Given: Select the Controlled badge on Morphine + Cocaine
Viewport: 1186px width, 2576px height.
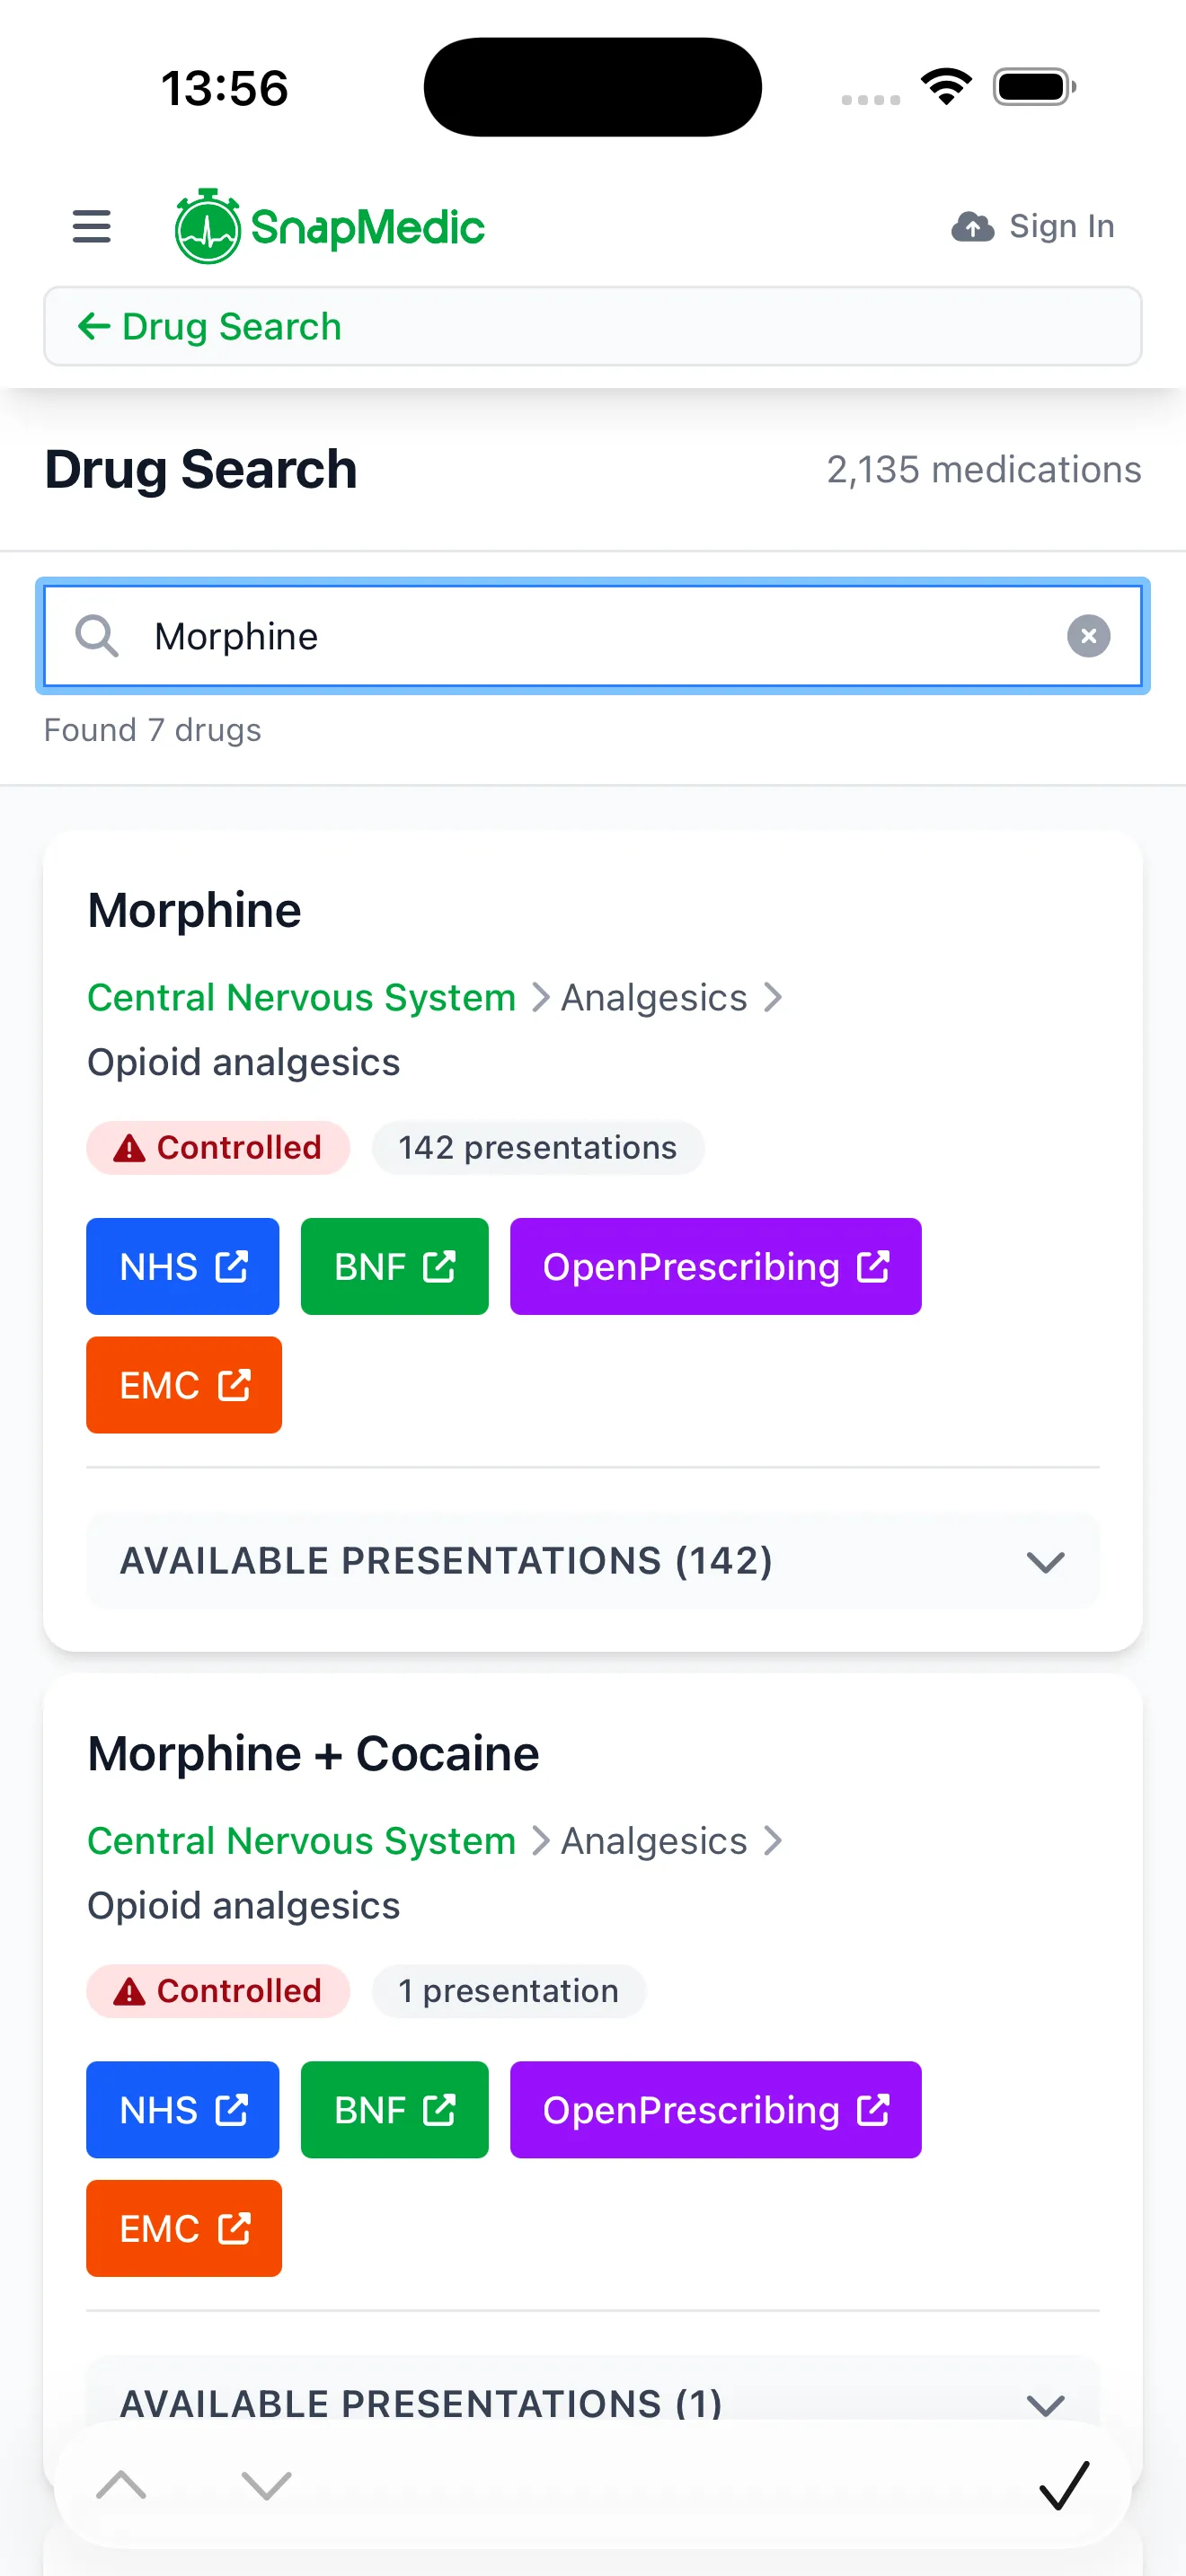Looking at the screenshot, I should point(218,1990).
